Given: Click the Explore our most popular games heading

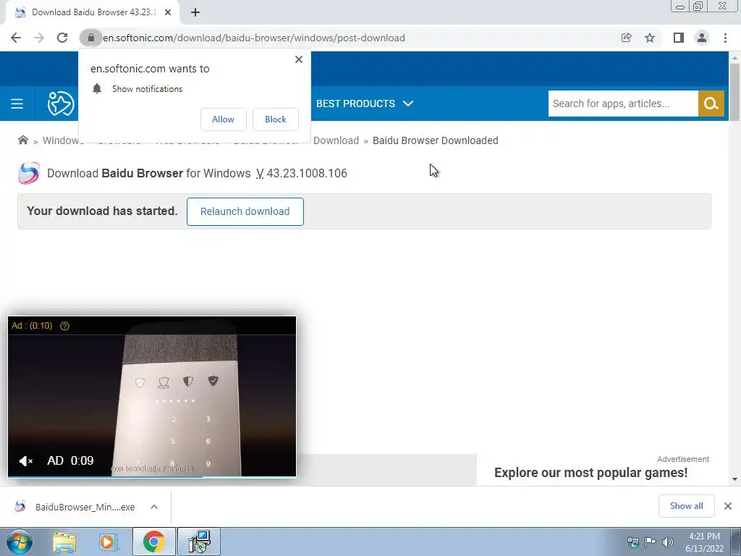Looking at the screenshot, I should coord(590,472).
